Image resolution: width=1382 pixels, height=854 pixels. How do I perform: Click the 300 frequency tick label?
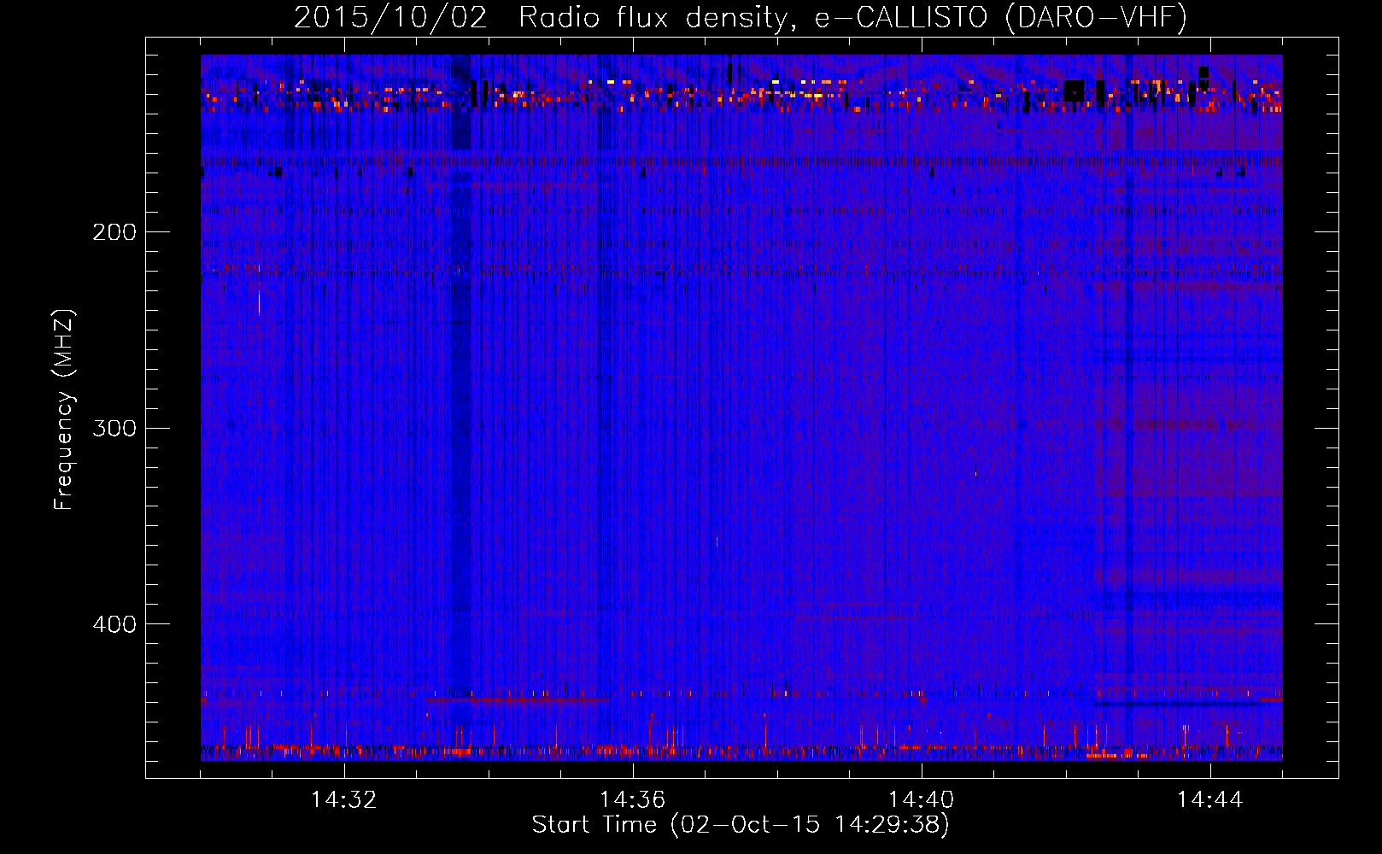coord(114,428)
